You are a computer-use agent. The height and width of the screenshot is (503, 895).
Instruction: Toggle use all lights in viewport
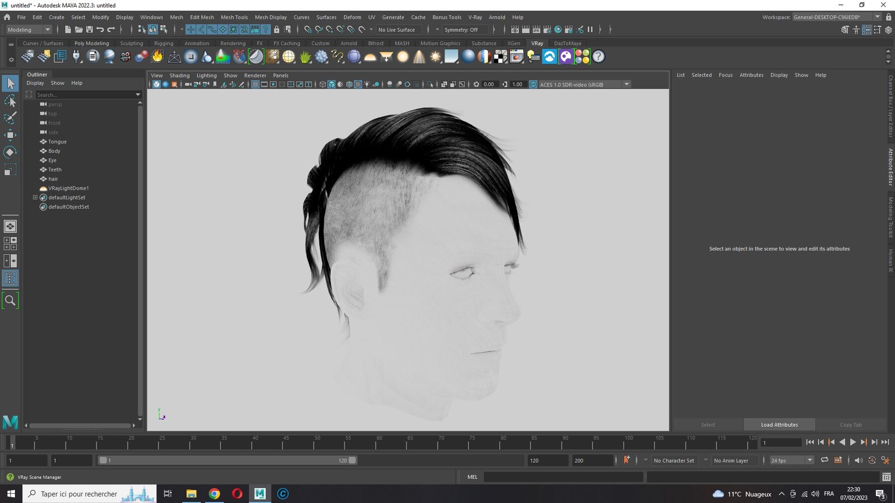coord(367,84)
